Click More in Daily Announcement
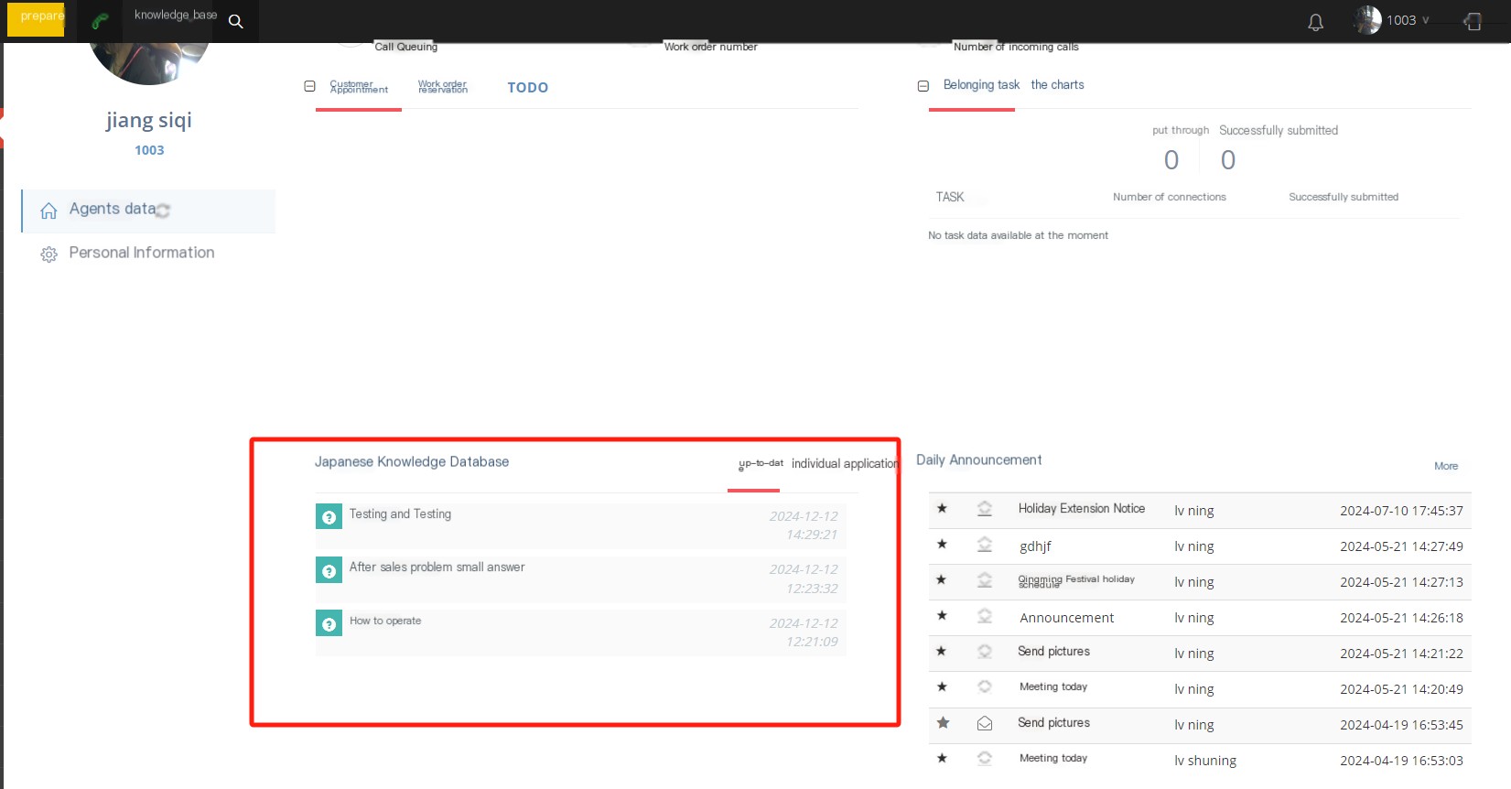Image resolution: width=1511 pixels, height=789 pixels. [1446, 466]
